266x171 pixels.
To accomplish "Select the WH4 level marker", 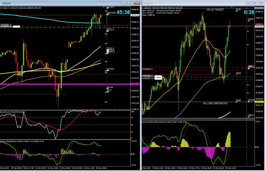I will [251, 19].
